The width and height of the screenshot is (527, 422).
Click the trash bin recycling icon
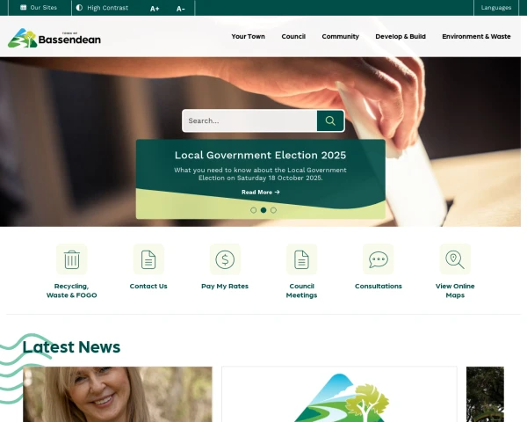click(72, 259)
